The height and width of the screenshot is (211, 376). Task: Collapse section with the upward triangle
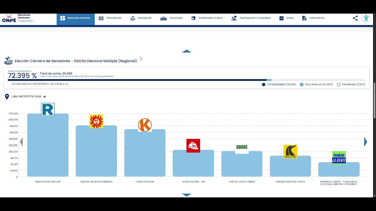(x=187, y=51)
